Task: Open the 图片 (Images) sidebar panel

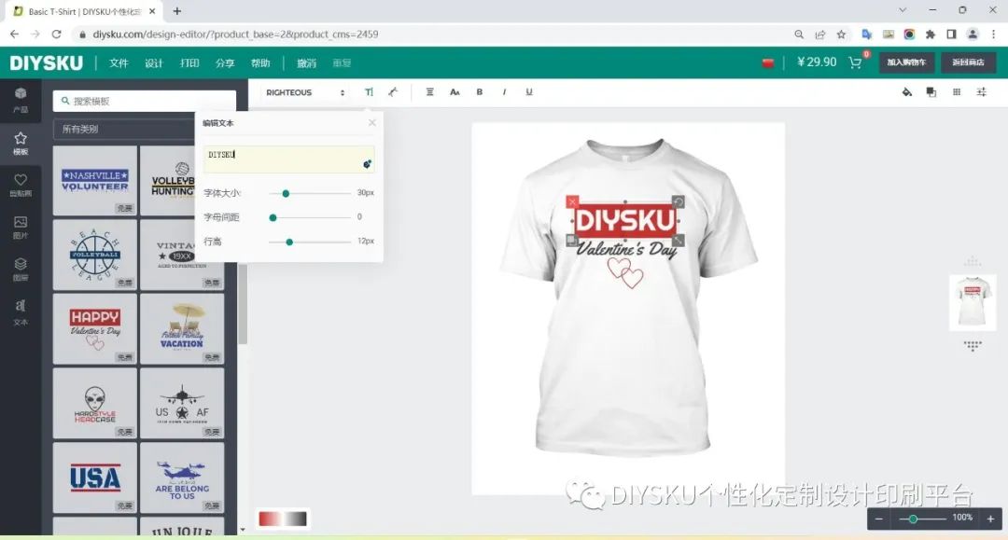Action: [21, 228]
